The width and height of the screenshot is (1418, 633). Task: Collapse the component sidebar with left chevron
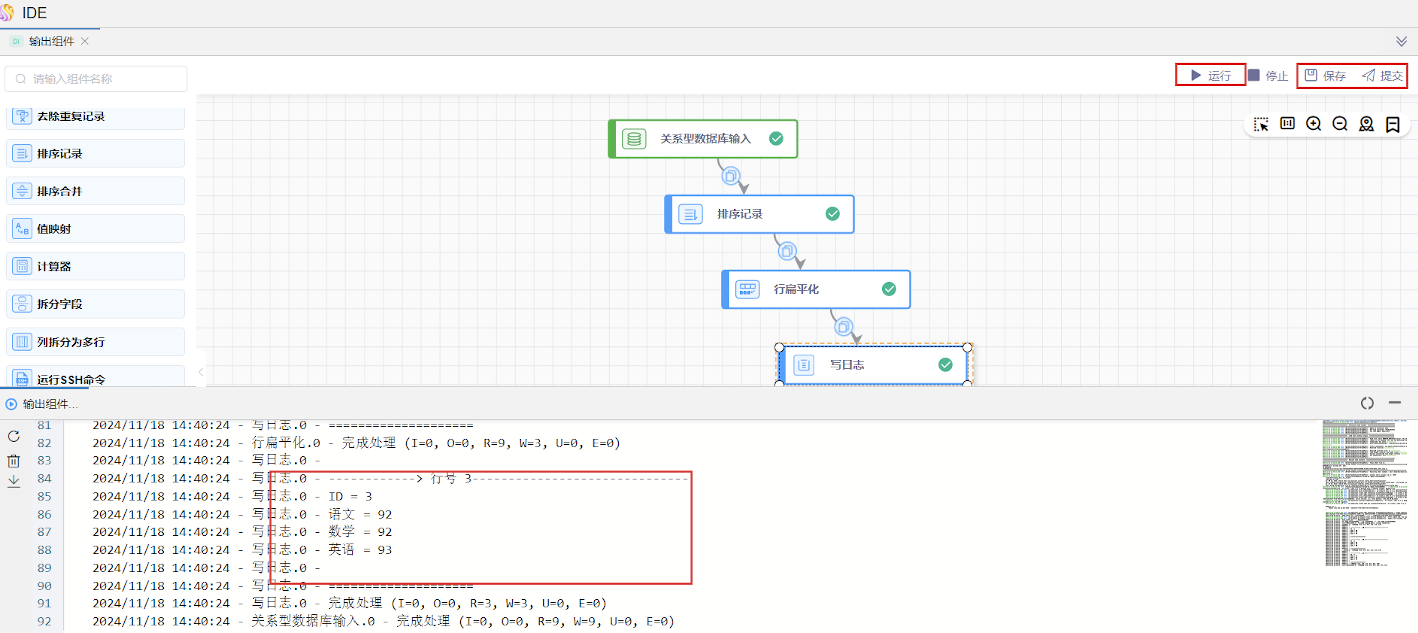coord(201,372)
